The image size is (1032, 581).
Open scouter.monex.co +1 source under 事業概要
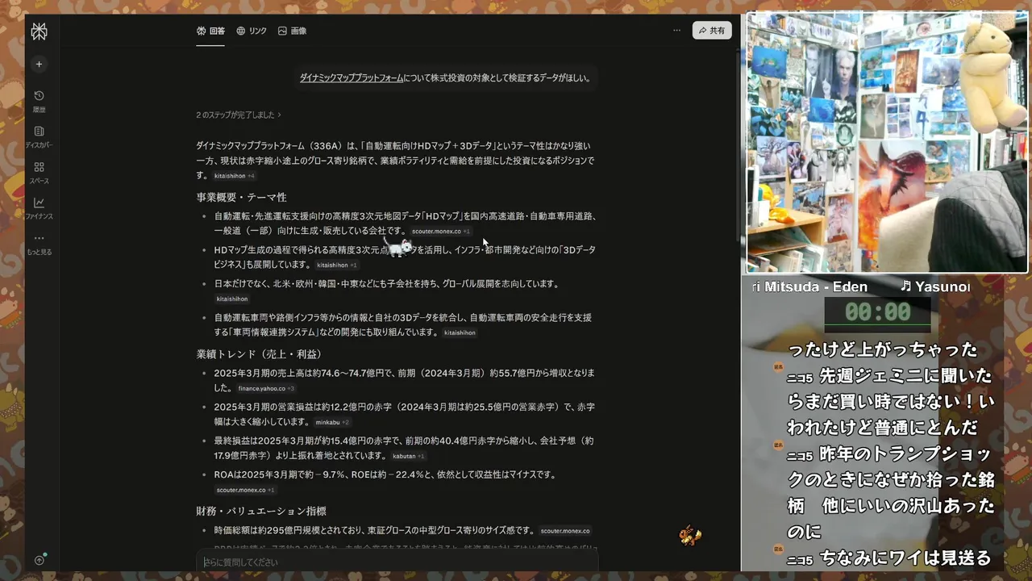click(440, 232)
